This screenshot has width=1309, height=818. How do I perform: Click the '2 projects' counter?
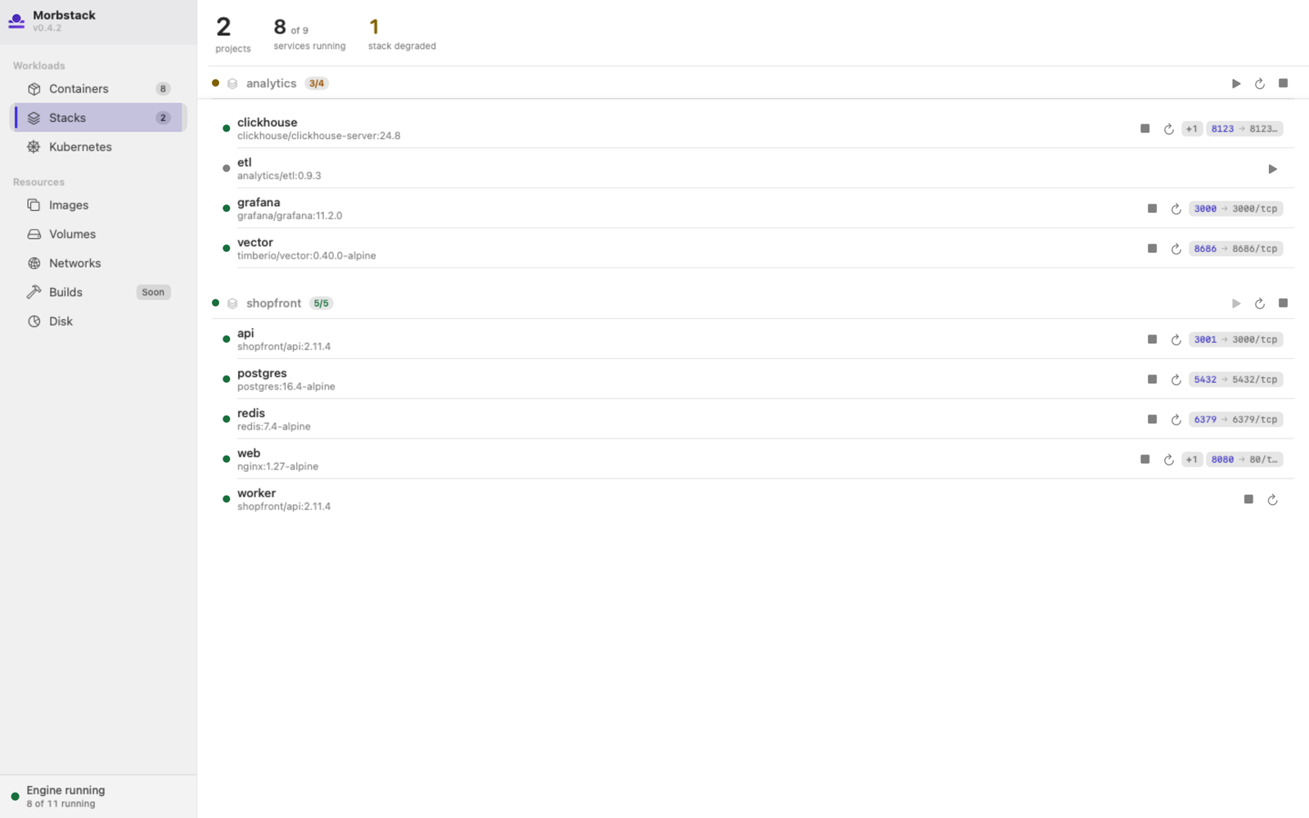point(233,35)
